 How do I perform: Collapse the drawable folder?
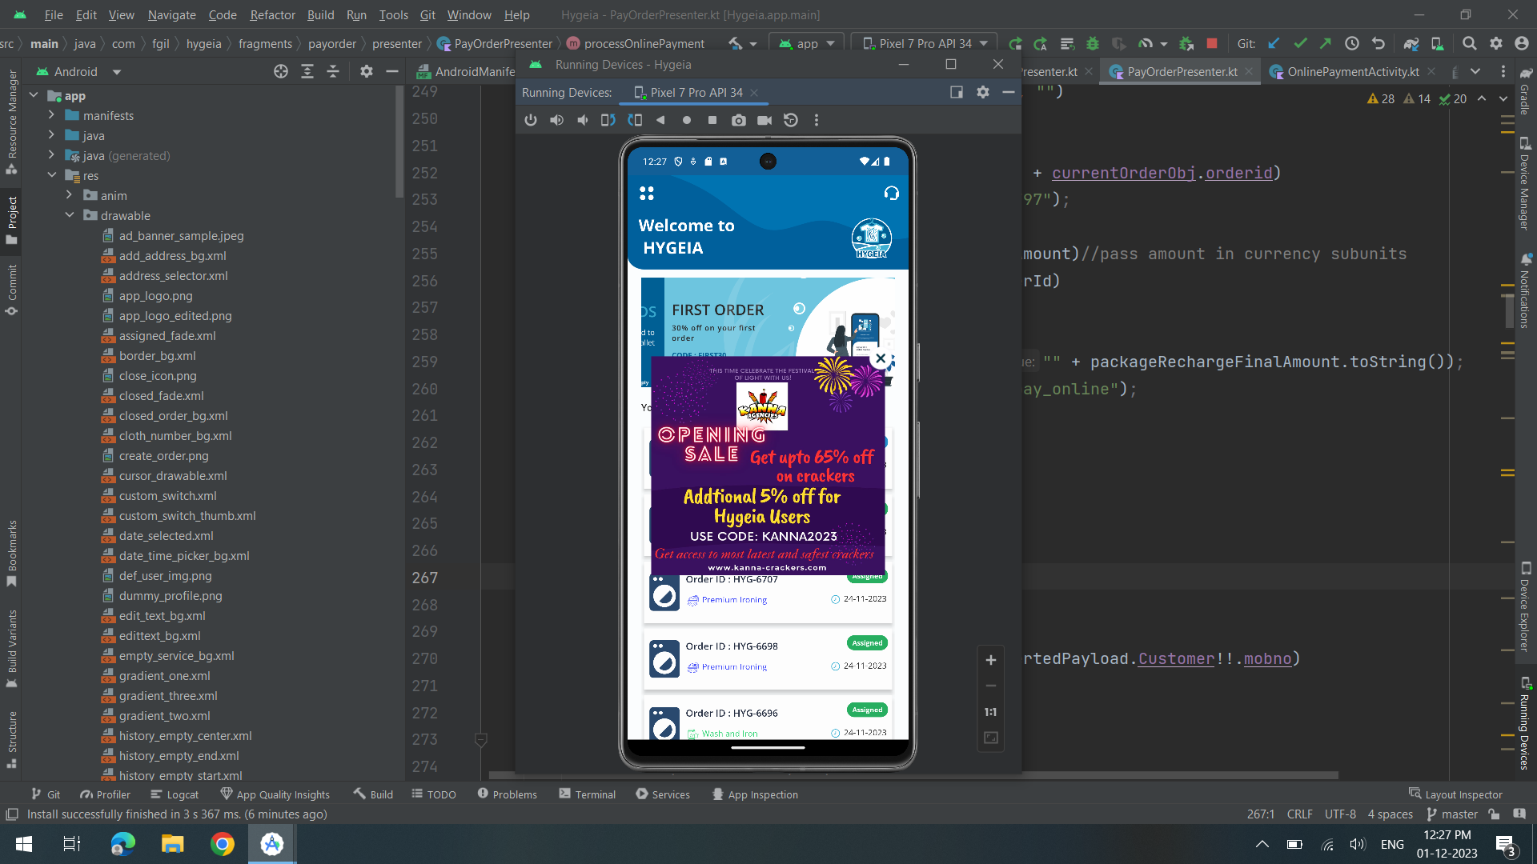click(x=70, y=215)
